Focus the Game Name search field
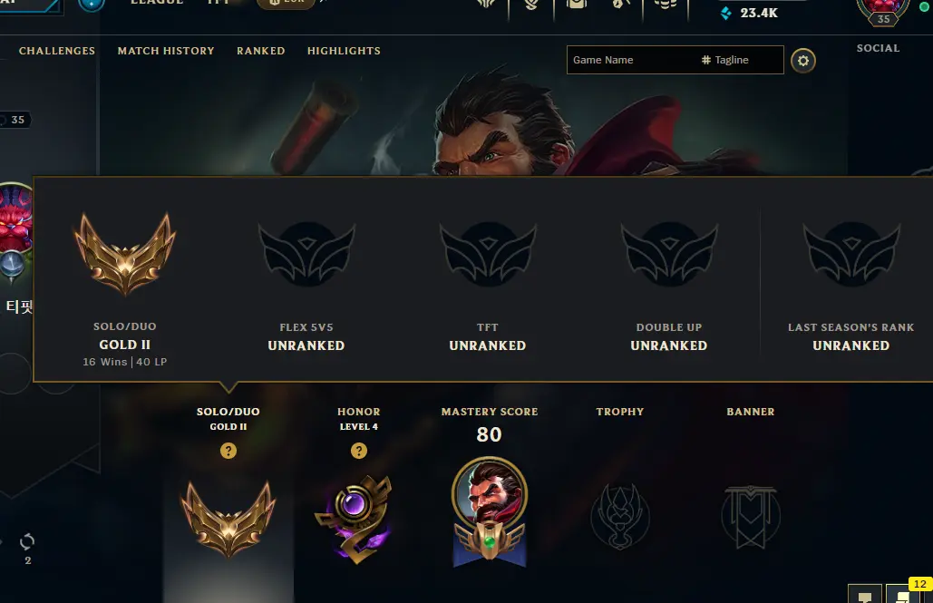Viewport: 933px width, 603px height. click(631, 60)
